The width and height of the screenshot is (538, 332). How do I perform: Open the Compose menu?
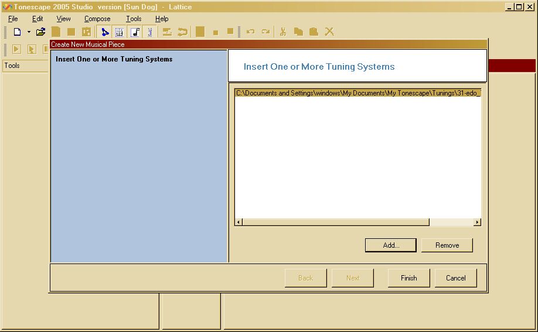[x=97, y=19]
